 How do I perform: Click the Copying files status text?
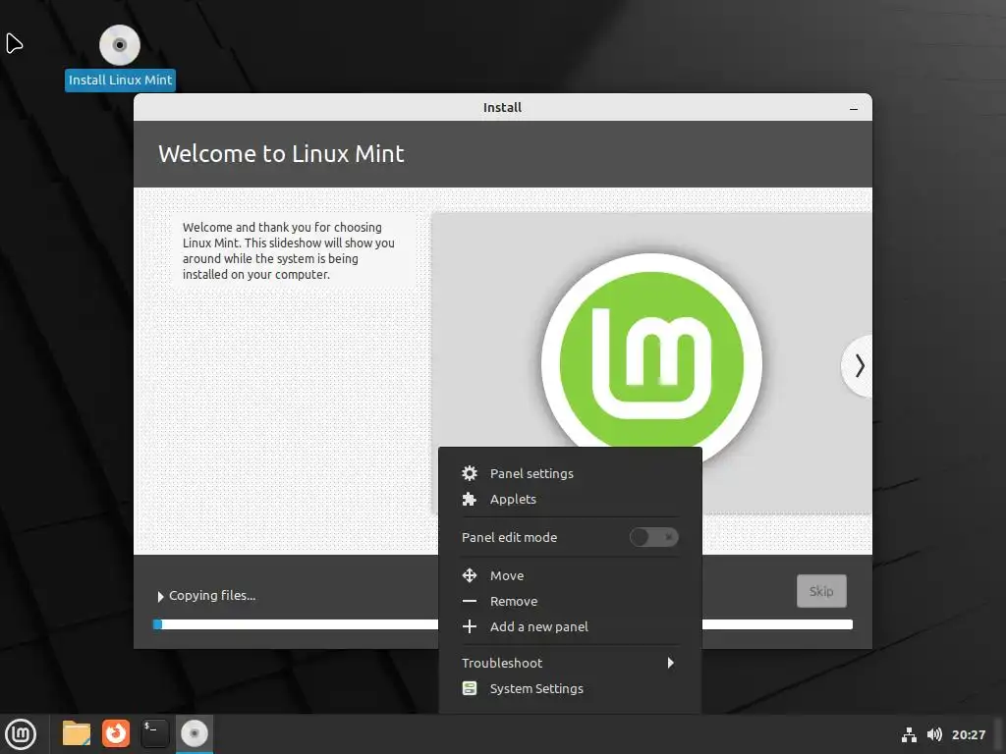click(x=212, y=596)
